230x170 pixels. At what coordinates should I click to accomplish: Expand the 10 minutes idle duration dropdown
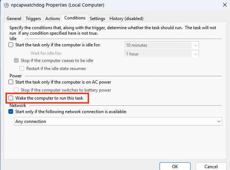pyautogui.click(x=196, y=45)
